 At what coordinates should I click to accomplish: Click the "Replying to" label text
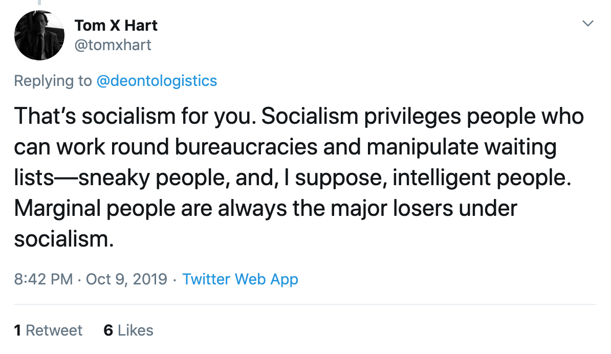click(x=53, y=80)
